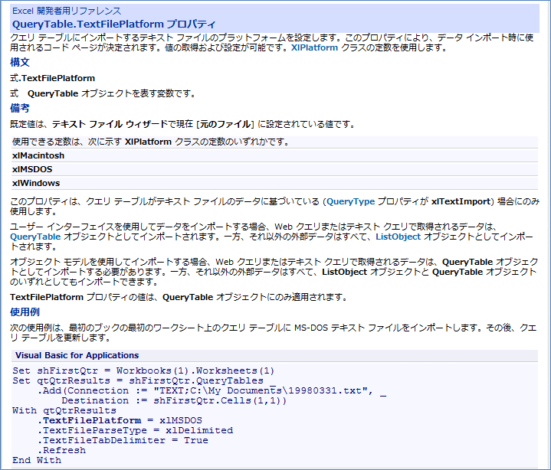Screen dimensions: 551x470
Task: Open the XlPlatform class link
Action: click(314, 47)
